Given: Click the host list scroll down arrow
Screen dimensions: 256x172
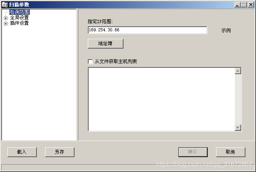Looking at the screenshot, I should pyautogui.click(x=238, y=128).
